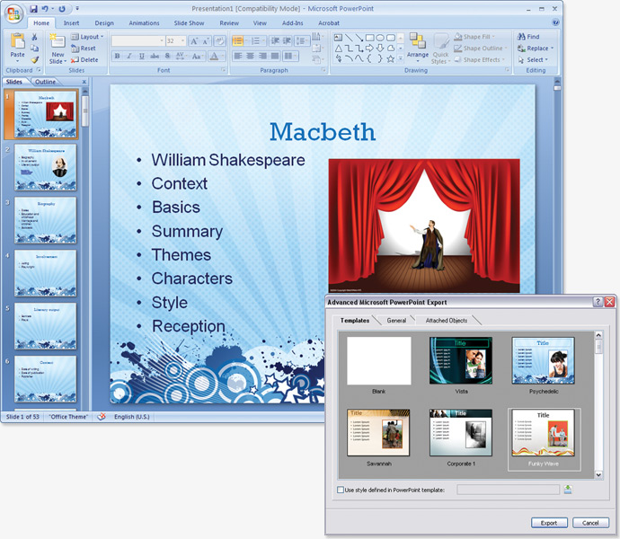Viewport: 620px width, 539px height.
Task: Open the General tab in Export dialog
Action: tap(396, 321)
